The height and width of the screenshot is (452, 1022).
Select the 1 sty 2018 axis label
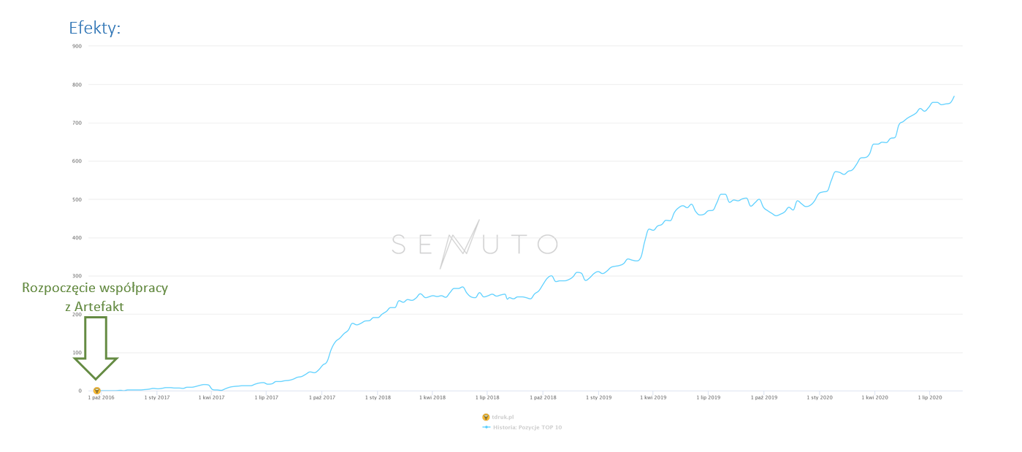click(378, 398)
